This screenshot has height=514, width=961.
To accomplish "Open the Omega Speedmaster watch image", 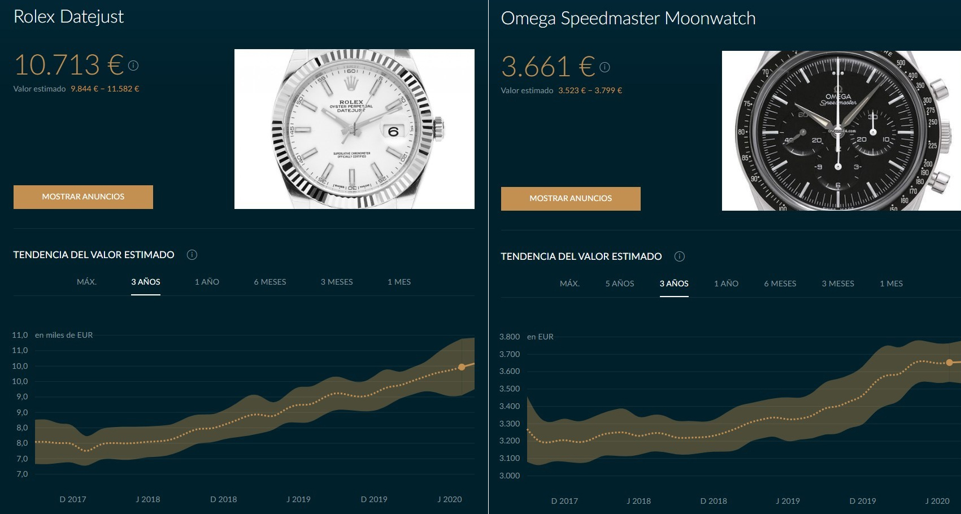I will click(x=841, y=131).
